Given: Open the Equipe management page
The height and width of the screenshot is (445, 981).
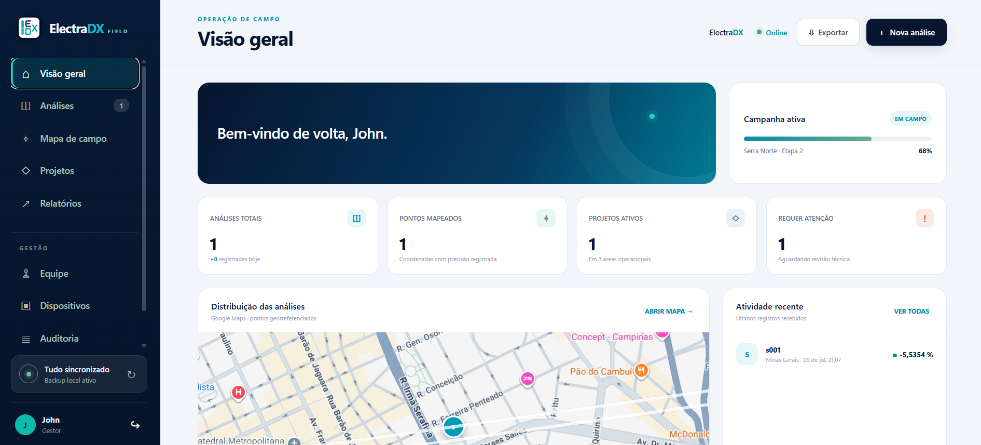Looking at the screenshot, I should (x=75, y=274).
